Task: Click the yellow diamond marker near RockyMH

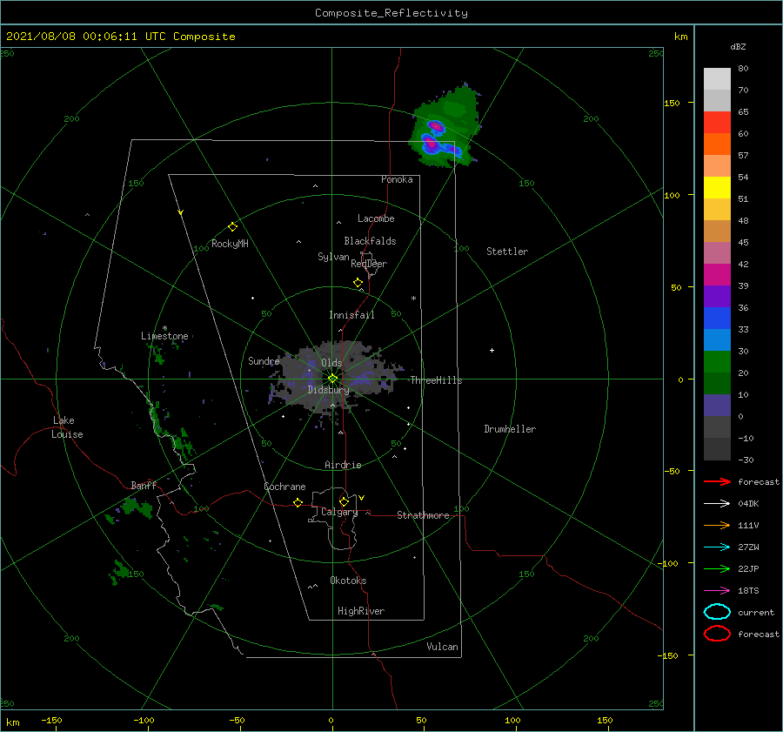Action: pyautogui.click(x=232, y=227)
